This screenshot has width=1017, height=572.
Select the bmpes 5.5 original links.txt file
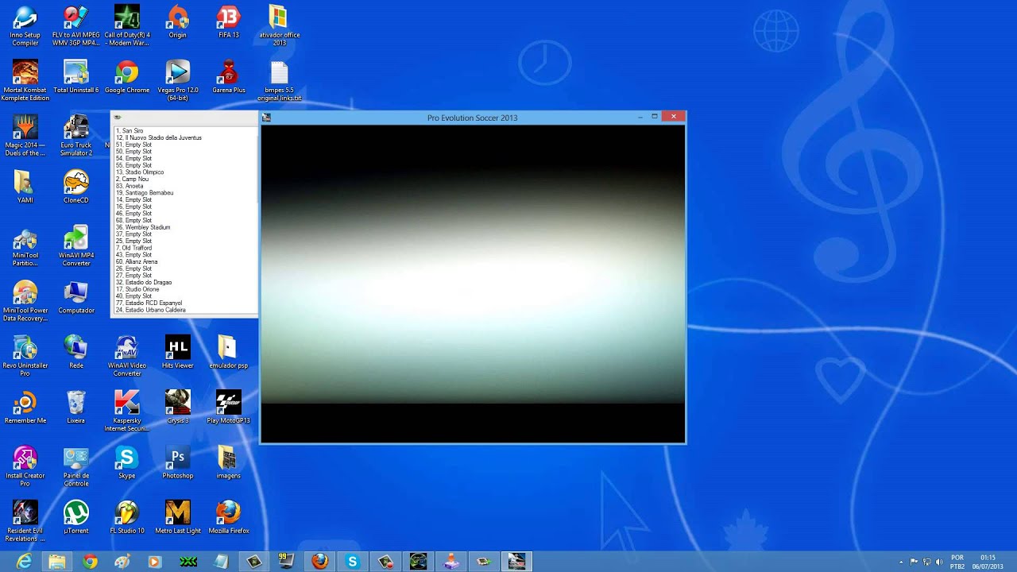coord(279,80)
